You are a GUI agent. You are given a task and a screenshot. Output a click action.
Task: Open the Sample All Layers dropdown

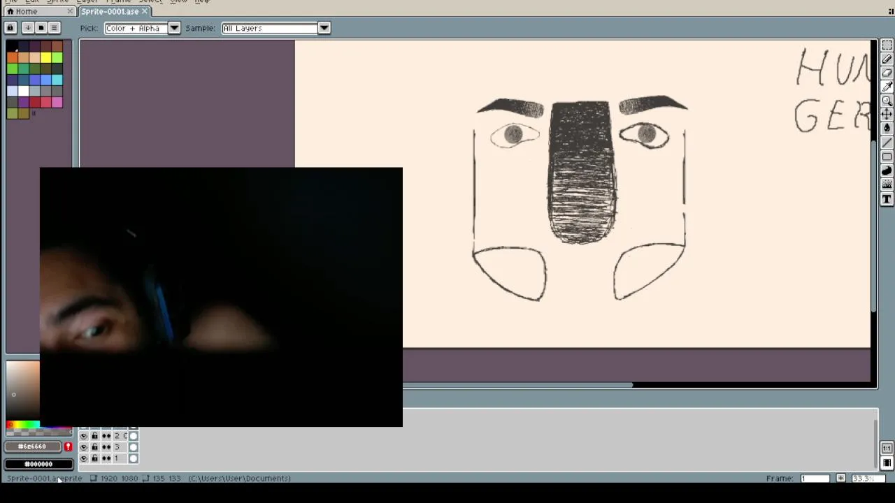tap(275, 28)
